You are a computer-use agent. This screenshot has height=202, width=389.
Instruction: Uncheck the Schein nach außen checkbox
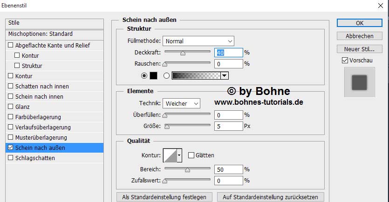point(11,148)
